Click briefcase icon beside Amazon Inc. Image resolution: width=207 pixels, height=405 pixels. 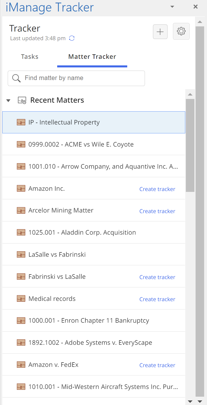pyautogui.click(x=21, y=188)
